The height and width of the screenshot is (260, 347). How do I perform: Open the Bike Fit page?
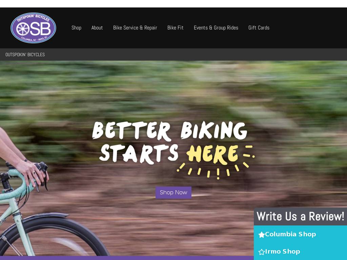point(175,28)
